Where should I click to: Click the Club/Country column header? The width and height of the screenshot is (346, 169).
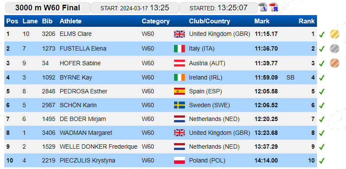point(210,21)
